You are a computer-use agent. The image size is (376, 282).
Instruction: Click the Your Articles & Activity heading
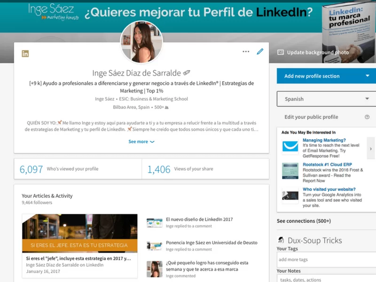point(47,196)
